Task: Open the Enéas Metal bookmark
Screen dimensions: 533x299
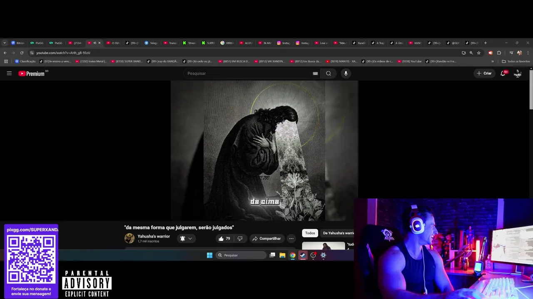Action: pyautogui.click(x=91, y=61)
